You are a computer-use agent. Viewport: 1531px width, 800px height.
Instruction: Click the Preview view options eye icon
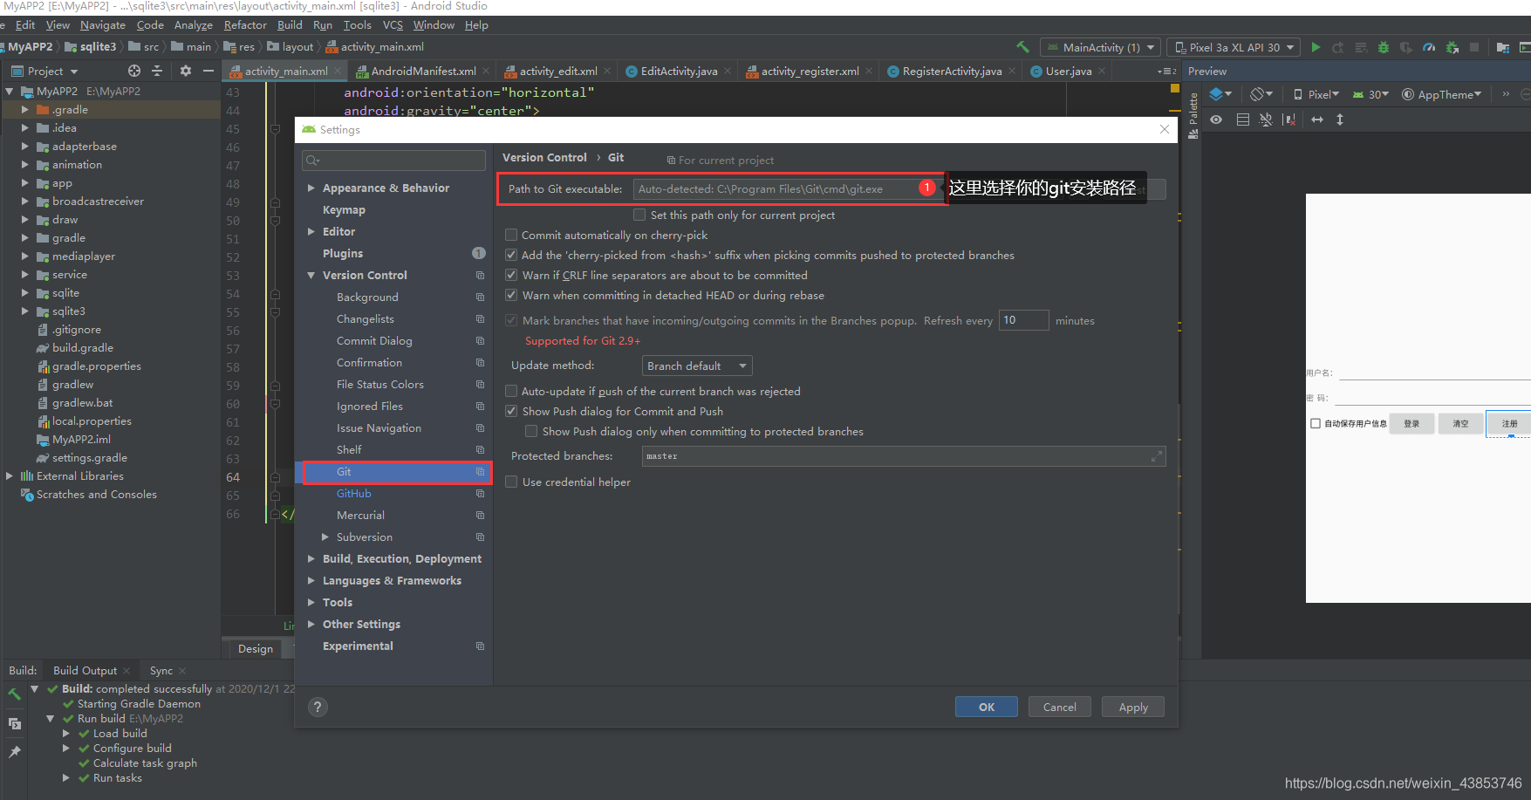coord(1216,120)
